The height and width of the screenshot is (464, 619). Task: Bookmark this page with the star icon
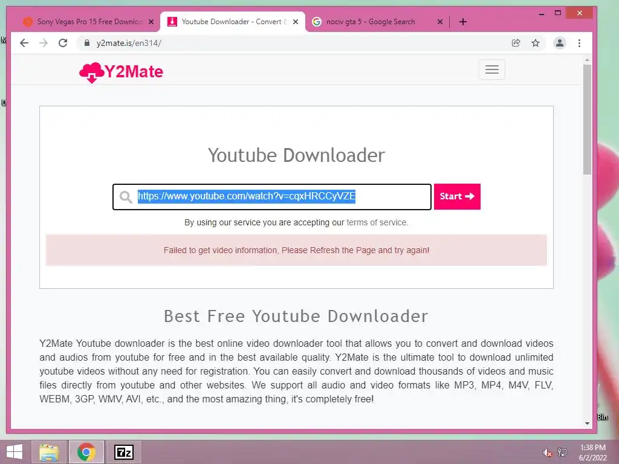coord(536,43)
